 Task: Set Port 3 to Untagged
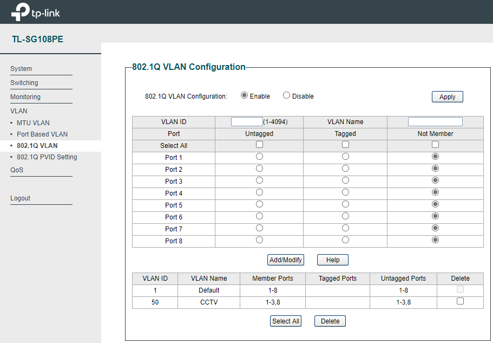[x=259, y=180]
